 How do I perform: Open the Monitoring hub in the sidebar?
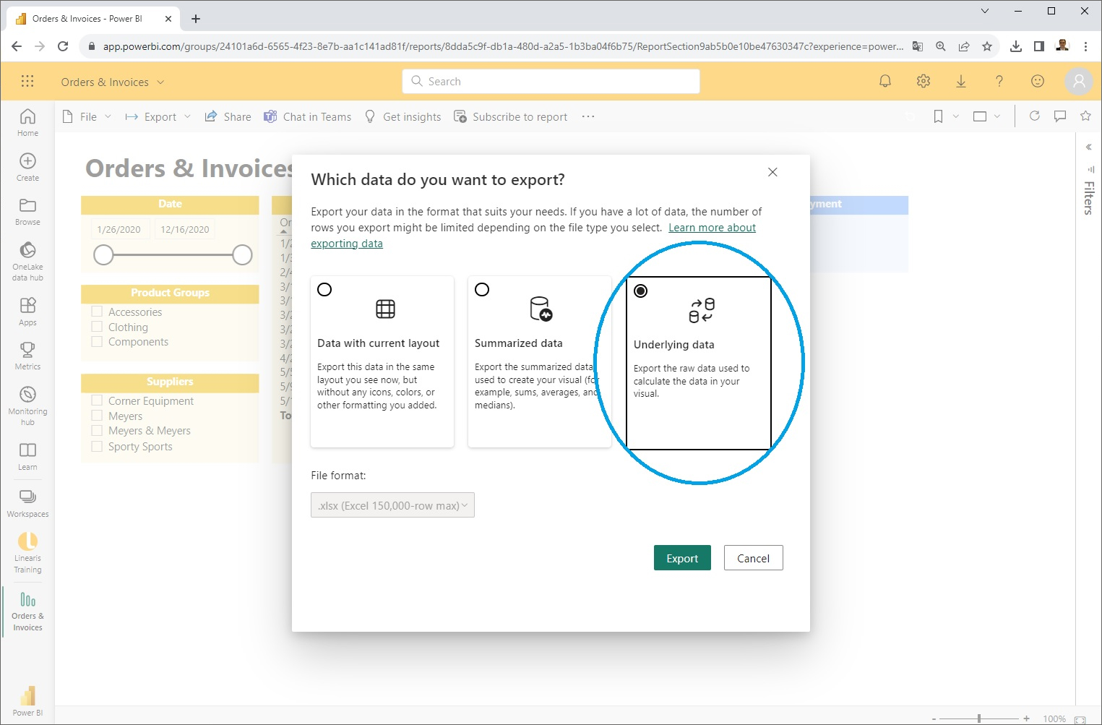pos(27,403)
